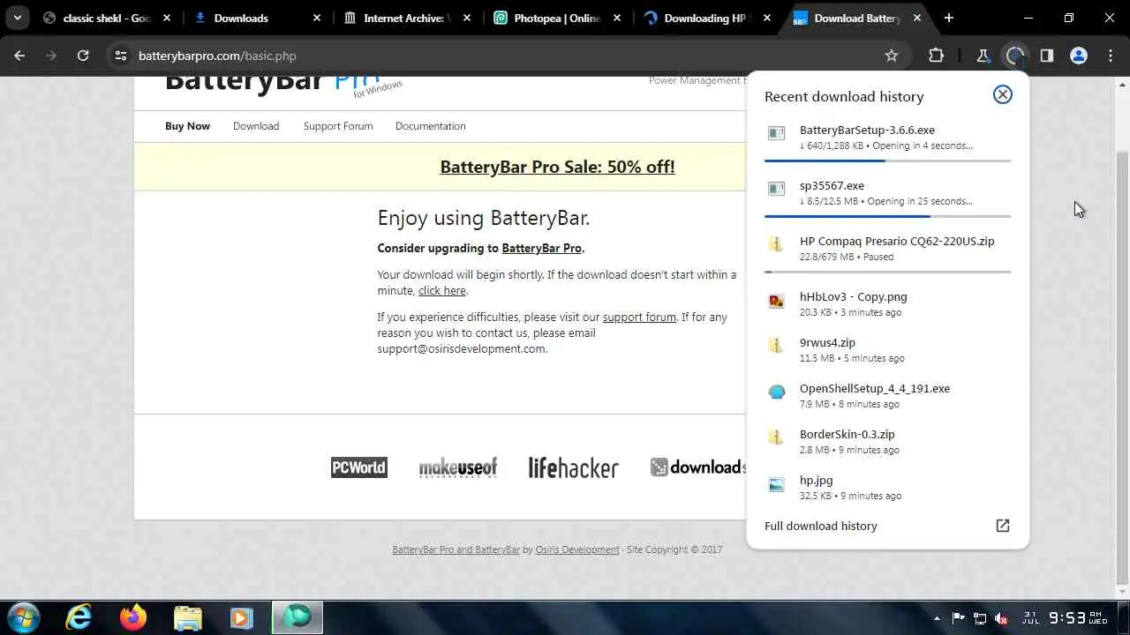Open the Chrome profile avatar
1130x635 pixels.
pos(1079,56)
